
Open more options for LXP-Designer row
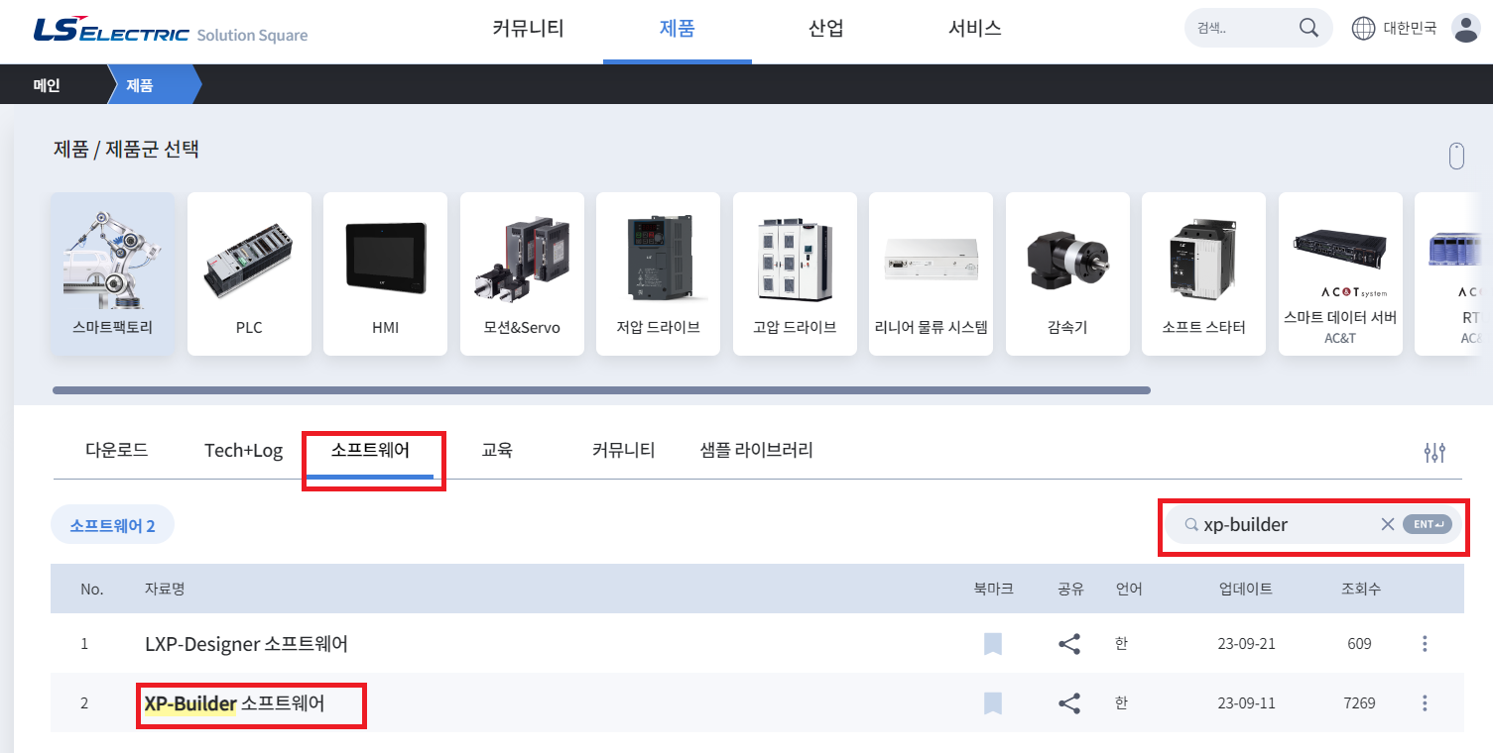1425,644
